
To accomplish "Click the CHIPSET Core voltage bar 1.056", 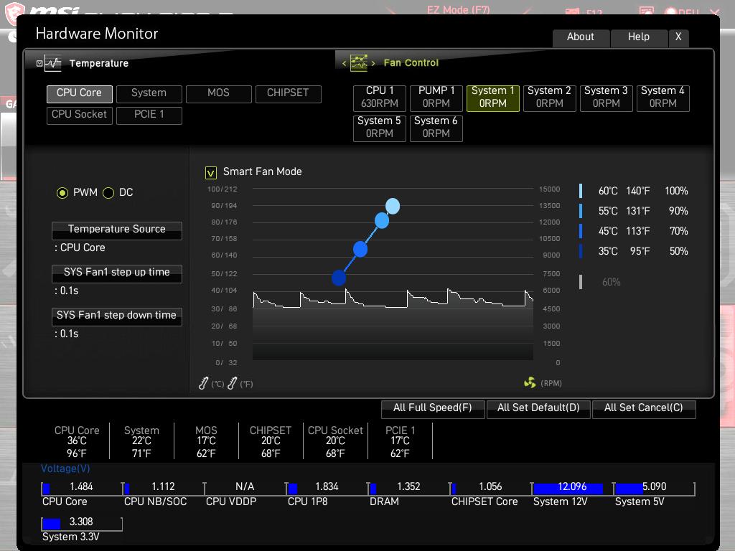I will (490, 488).
